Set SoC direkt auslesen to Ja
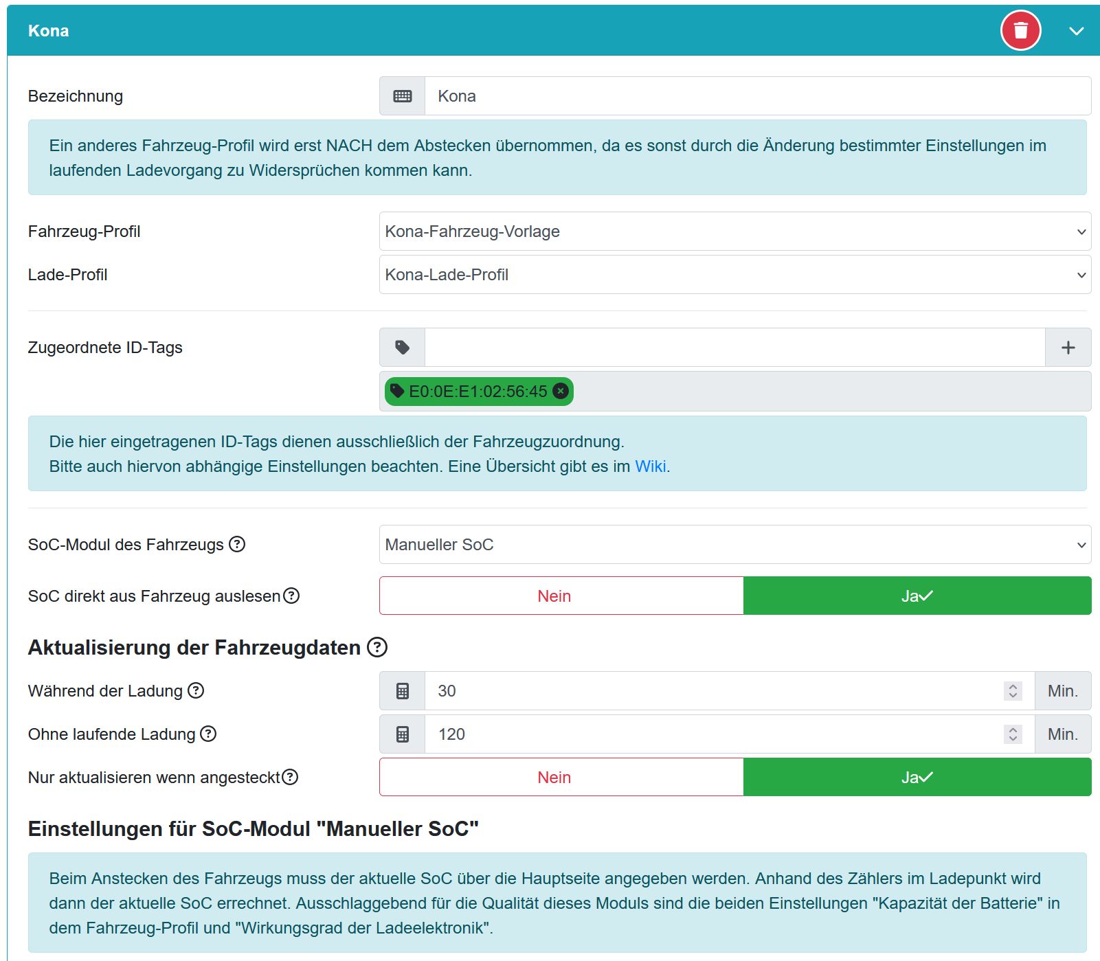Viewport: 1100px width, 961px height. pos(917,596)
